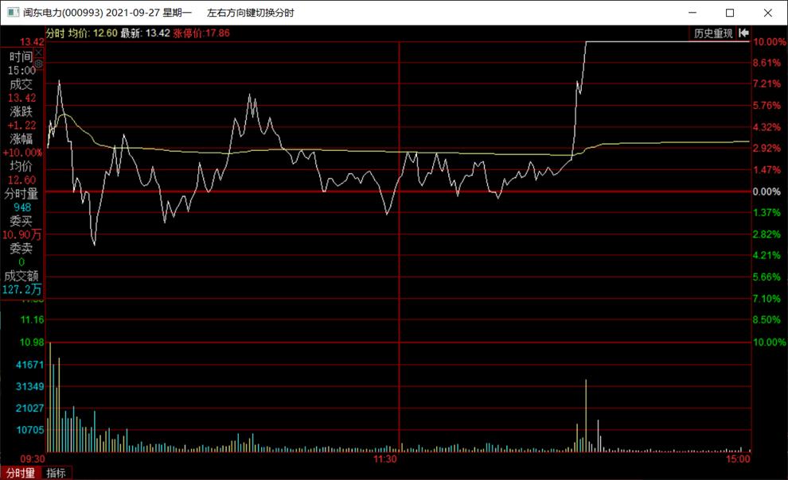Click the header 均价: 12.60 label
The height and width of the screenshot is (480, 788).
click(92, 33)
